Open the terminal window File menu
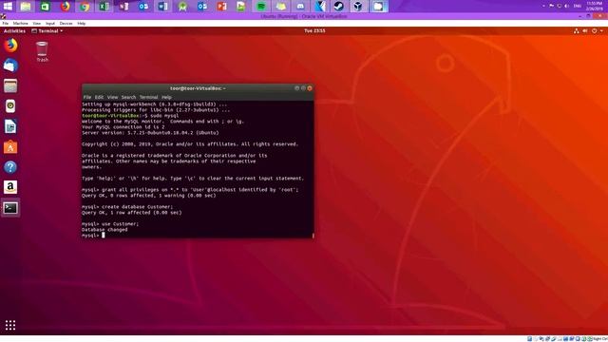 [87, 97]
